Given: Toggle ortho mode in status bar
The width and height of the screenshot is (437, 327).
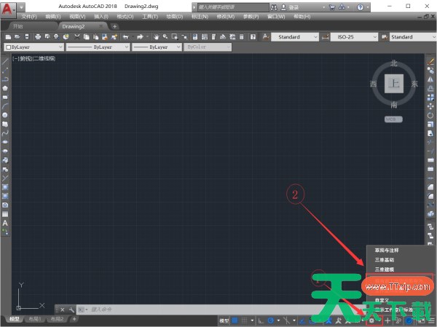Looking at the screenshot, I should click(x=261, y=320).
